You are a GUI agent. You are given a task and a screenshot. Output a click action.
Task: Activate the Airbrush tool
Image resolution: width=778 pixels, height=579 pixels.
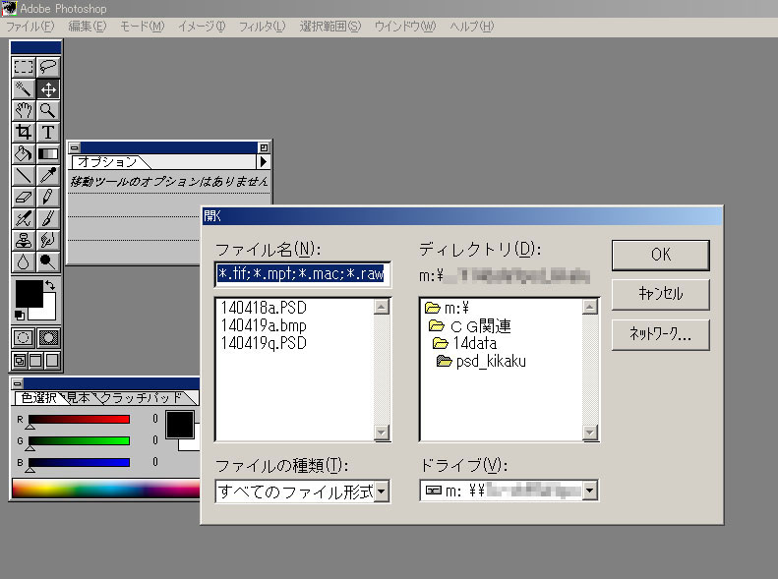pos(24,218)
